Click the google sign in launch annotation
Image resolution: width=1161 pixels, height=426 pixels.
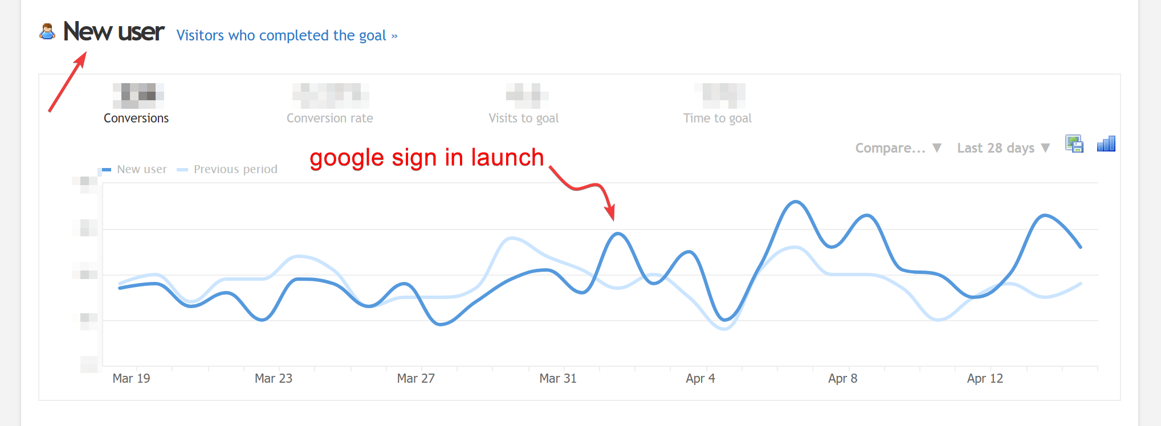tap(426, 158)
